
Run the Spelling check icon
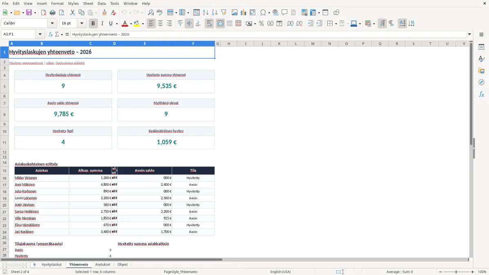click(x=160, y=13)
